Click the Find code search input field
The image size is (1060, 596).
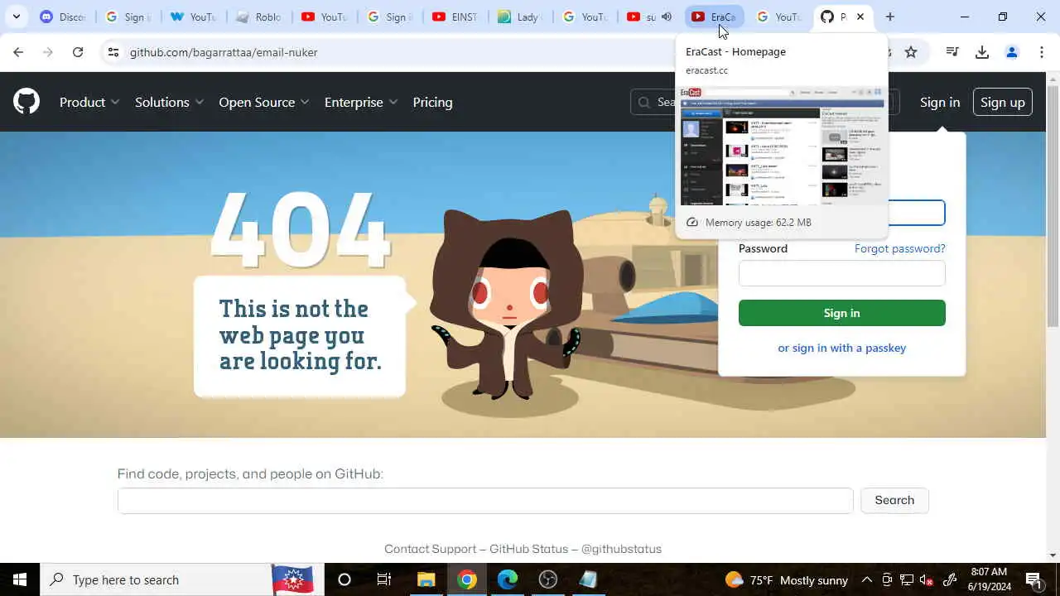click(x=485, y=501)
